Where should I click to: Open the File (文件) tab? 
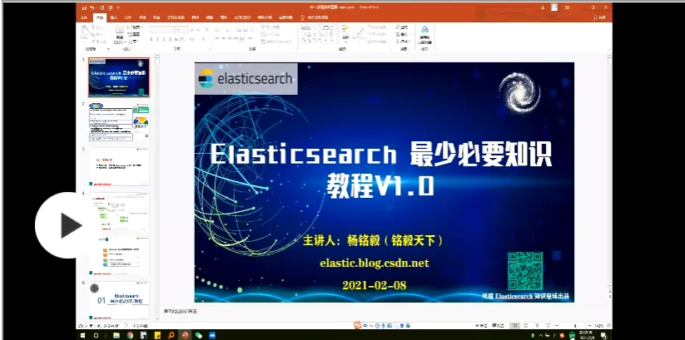click(x=84, y=17)
